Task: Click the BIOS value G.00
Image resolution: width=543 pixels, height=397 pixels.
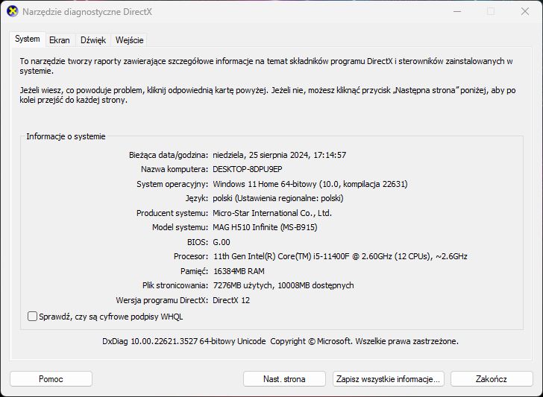Action: pos(222,242)
